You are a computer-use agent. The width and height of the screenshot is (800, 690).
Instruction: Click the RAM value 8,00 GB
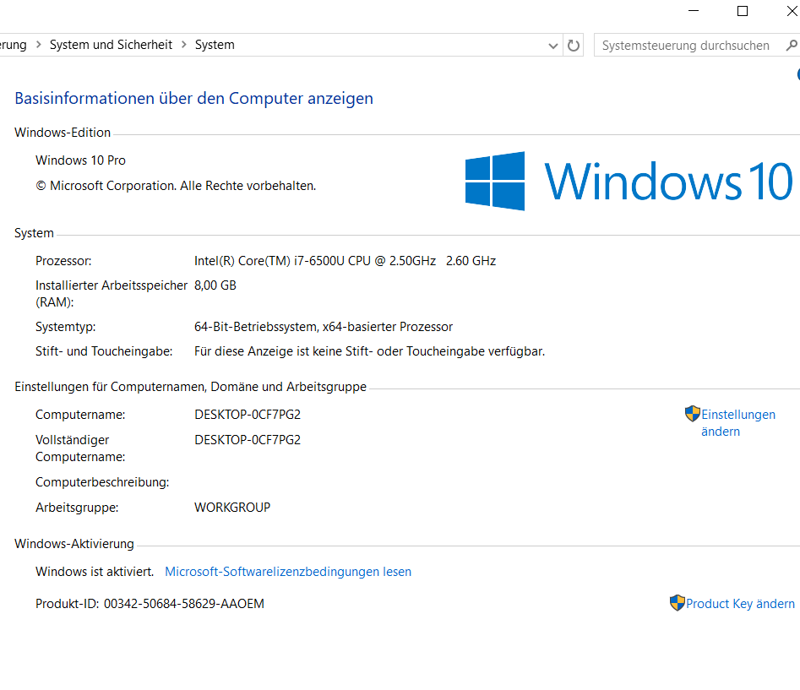215,285
